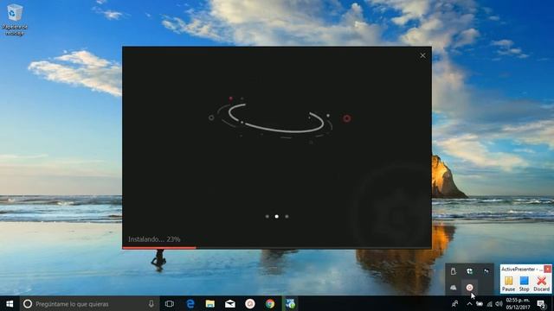Open the Recycle Bin desktop icon
This screenshot has height=311, width=554.
tap(15, 19)
